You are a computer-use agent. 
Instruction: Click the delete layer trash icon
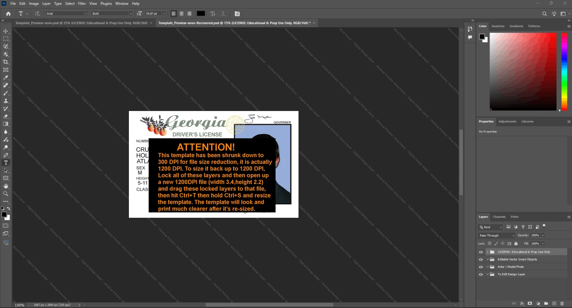pos(562,303)
